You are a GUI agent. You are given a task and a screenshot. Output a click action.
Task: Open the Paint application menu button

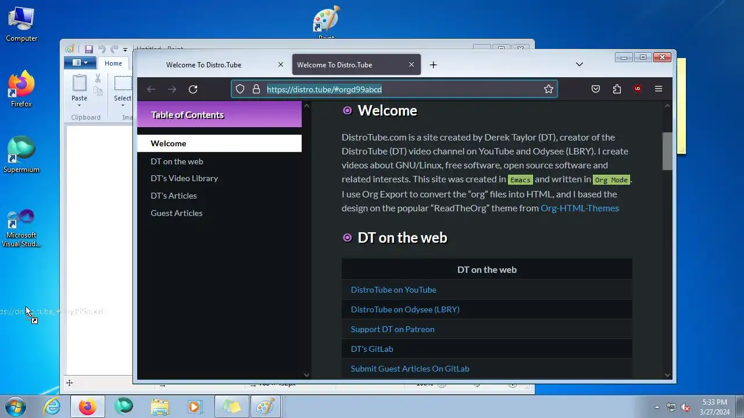(80, 63)
